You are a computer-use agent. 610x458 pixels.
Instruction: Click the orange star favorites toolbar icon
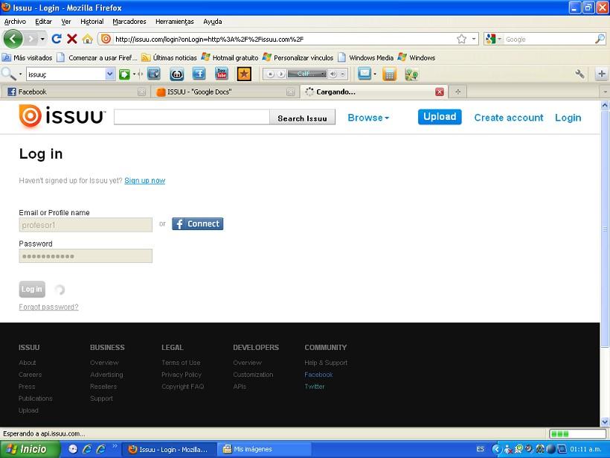click(244, 74)
